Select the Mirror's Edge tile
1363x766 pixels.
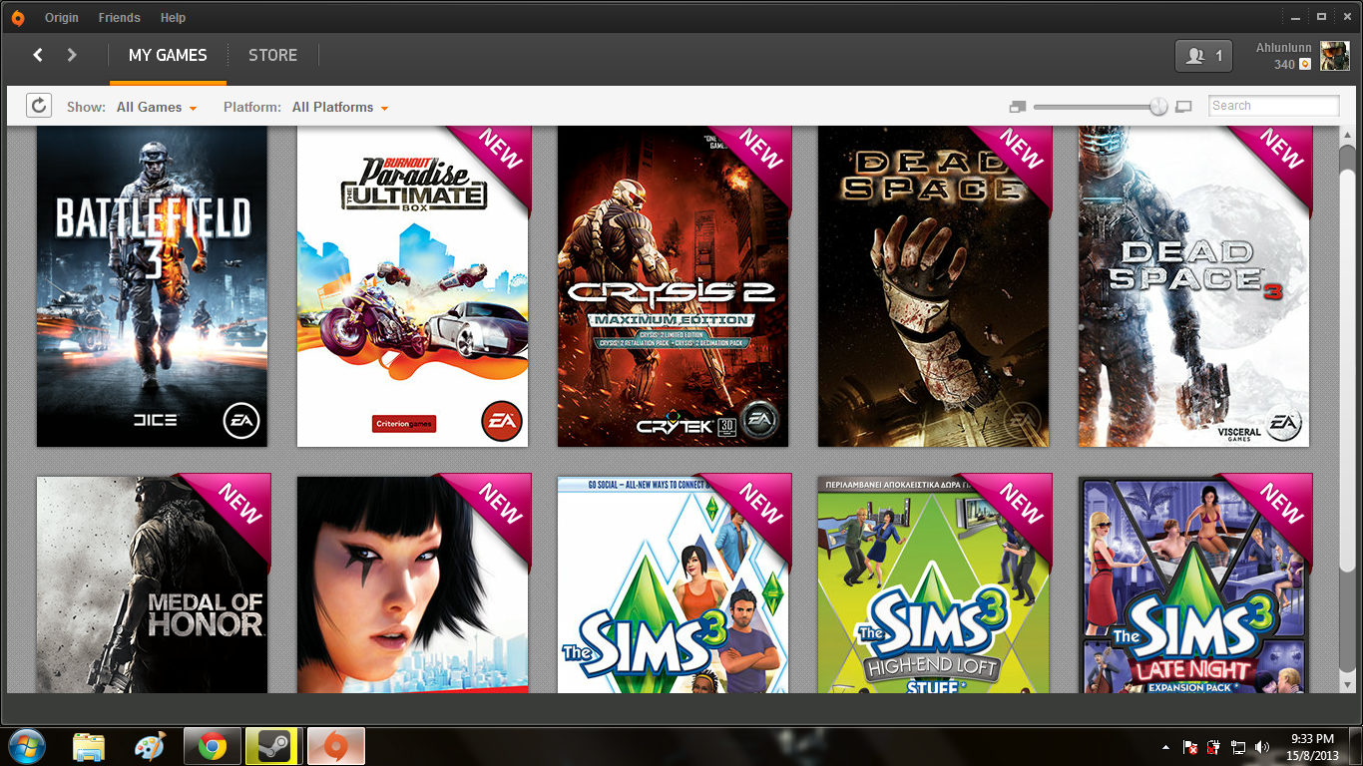pos(413,584)
